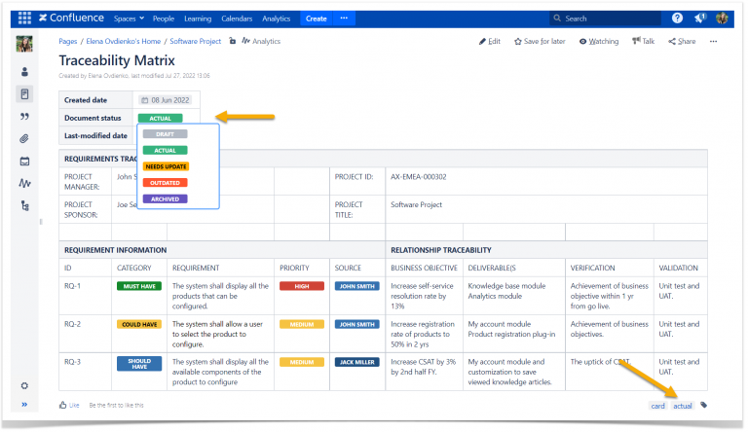
Task: Expand the Spaces dropdown menu
Action: [129, 18]
